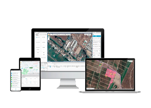Viewport: 151px width, 108px height.
Task: Click the green location label on the tablet map
Action: click(31, 68)
